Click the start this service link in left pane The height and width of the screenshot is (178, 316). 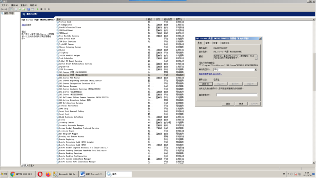[24, 25]
